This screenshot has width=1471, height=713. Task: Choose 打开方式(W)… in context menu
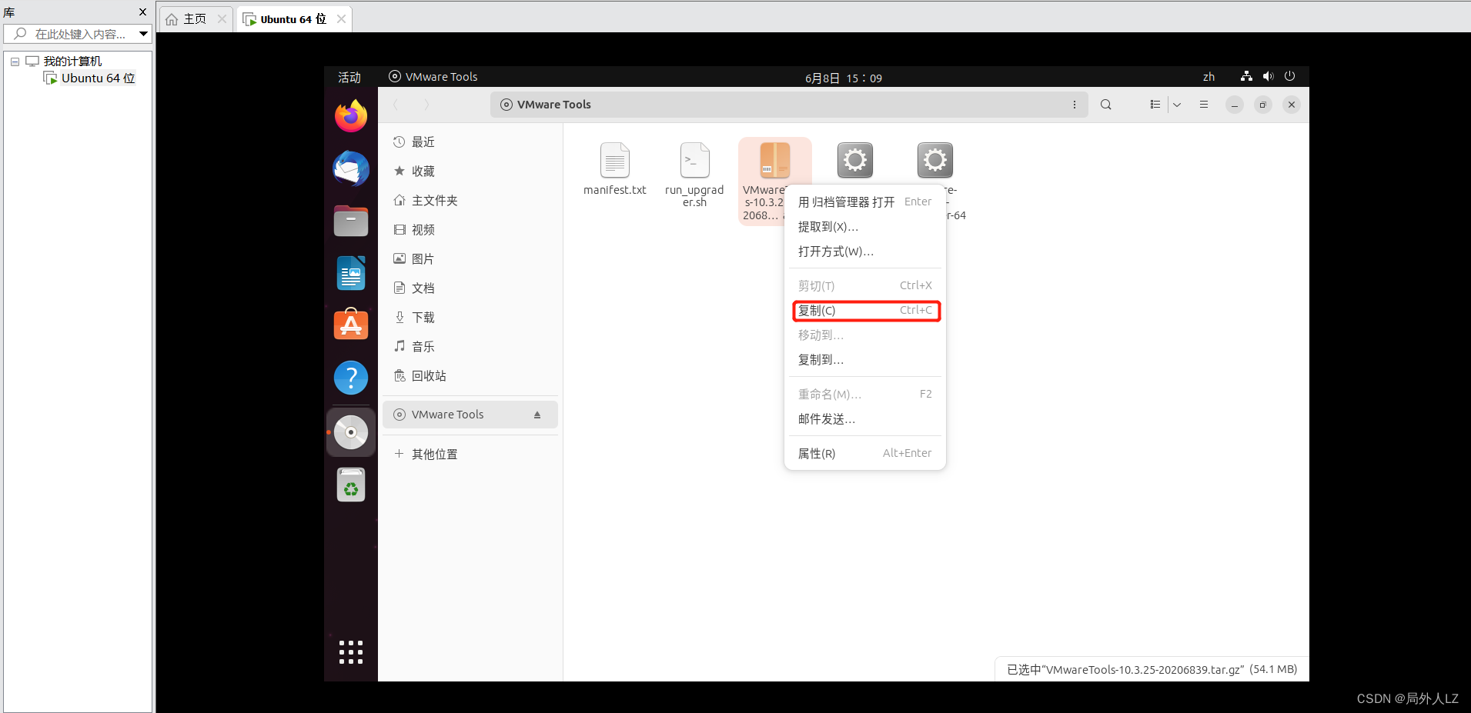(864, 252)
